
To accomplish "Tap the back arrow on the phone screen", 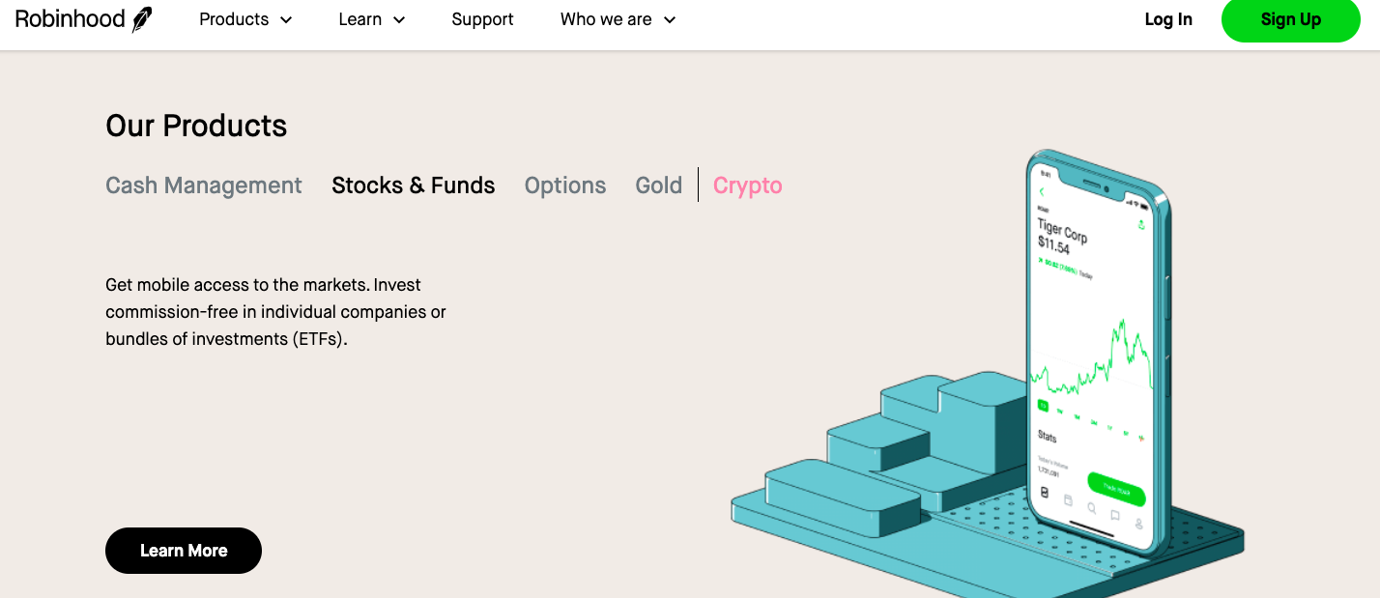I will coord(1042,192).
